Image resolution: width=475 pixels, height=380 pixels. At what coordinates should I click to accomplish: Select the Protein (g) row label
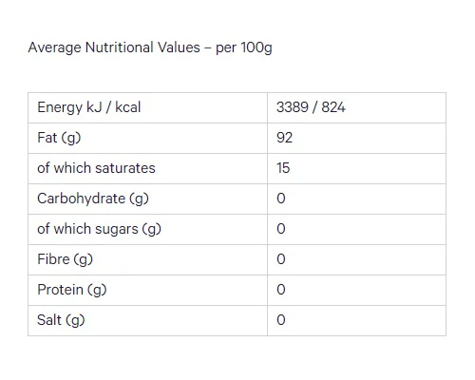72,290
